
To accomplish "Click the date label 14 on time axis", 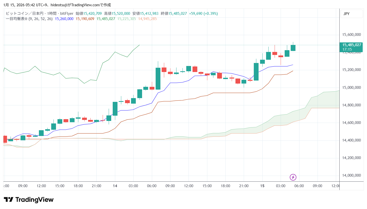I will point(115,186).
